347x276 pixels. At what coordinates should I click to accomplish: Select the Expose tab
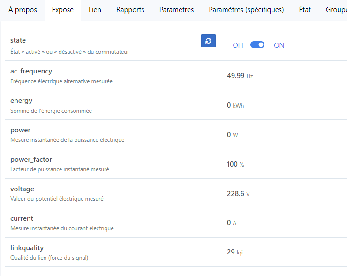pos(63,10)
